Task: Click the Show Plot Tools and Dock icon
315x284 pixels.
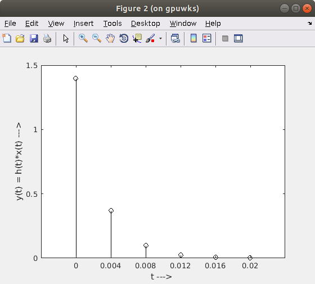Action: (238, 38)
